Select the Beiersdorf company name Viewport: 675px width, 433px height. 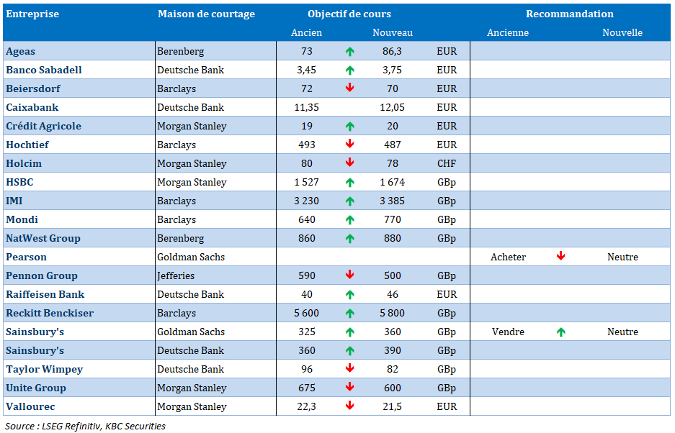(33, 89)
